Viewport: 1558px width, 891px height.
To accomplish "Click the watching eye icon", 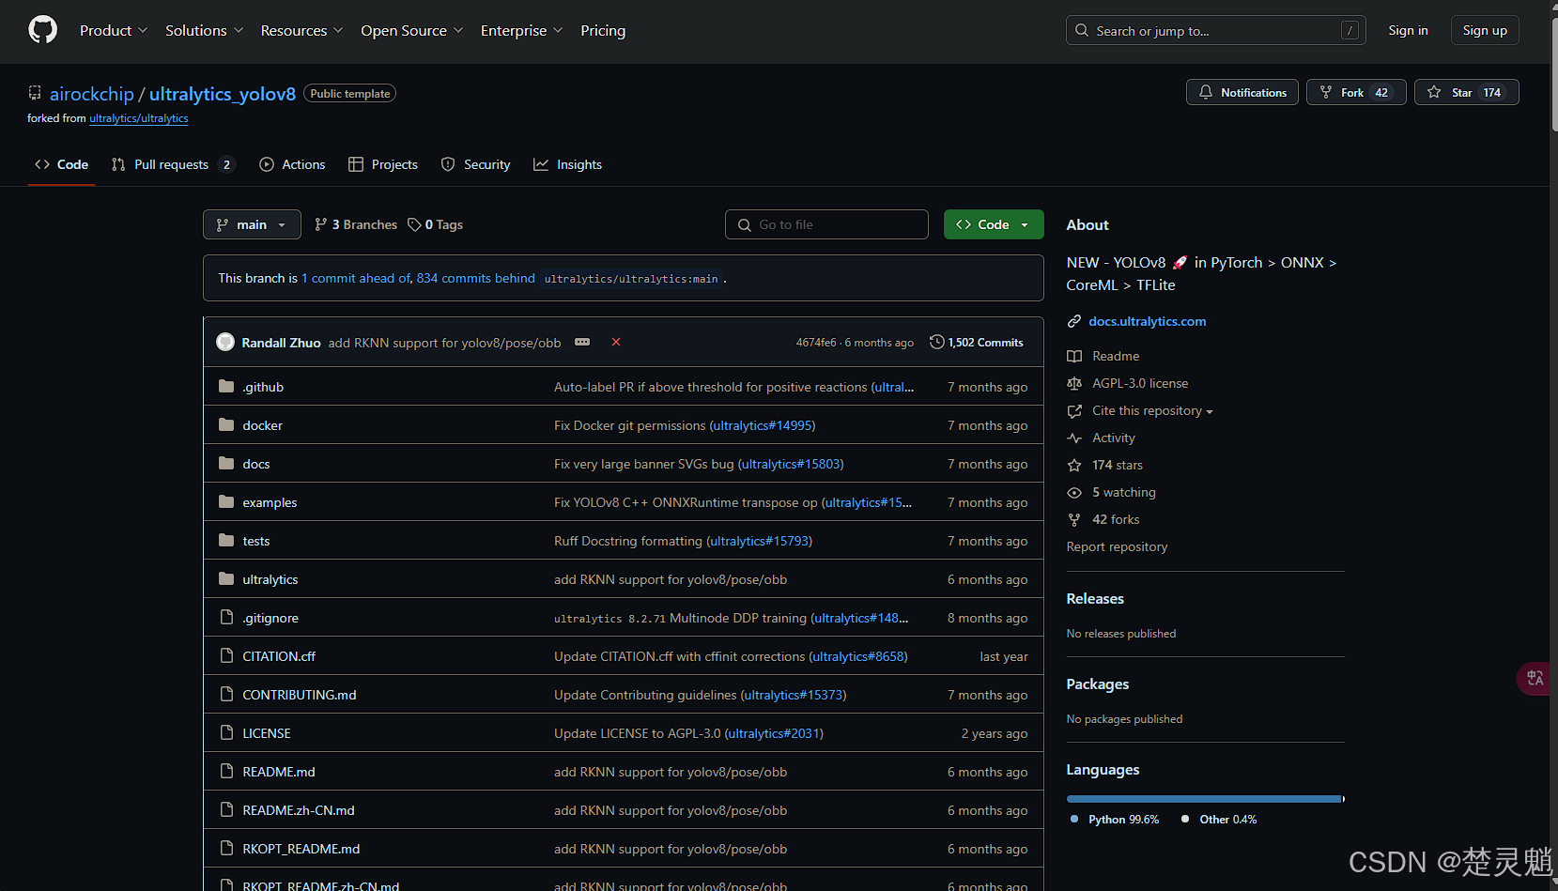I will [1074, 492].
